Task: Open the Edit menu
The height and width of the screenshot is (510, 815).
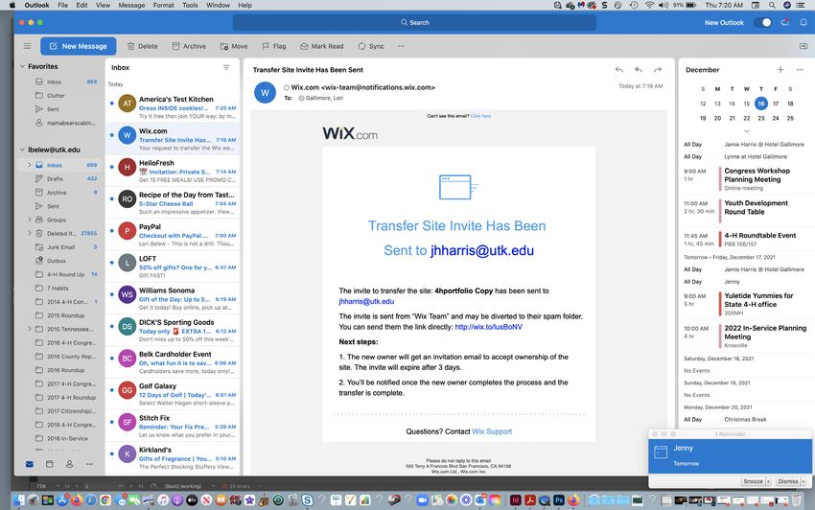Action: [x=81, y=5]
